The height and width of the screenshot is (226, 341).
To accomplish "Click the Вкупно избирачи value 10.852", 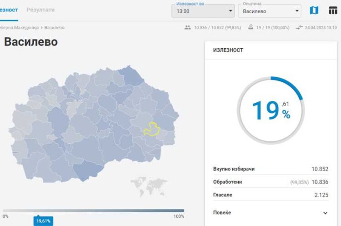I will (x=320, y=169).
